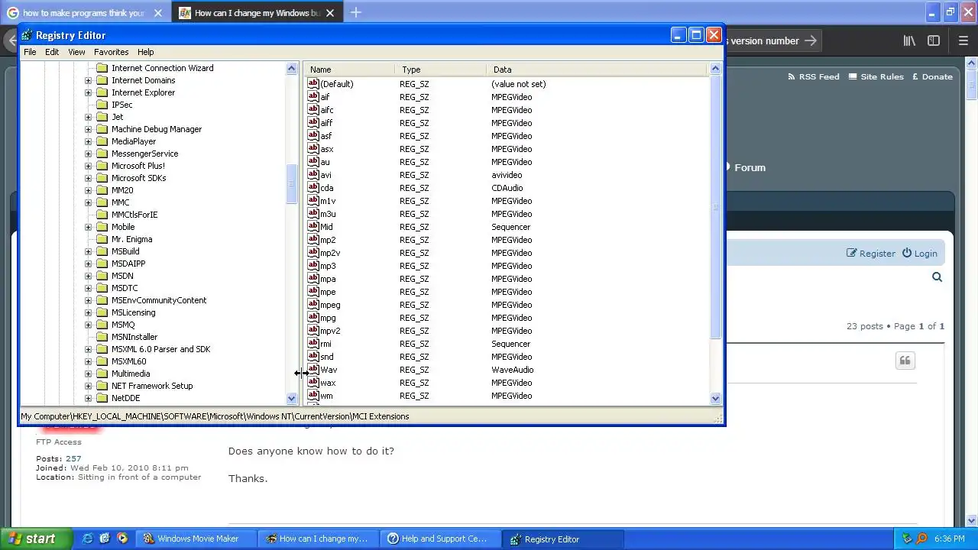This screenshot has width=978, height=550.
Task: Click the forum search magnifier icon
Action: (x=937, y=277)
